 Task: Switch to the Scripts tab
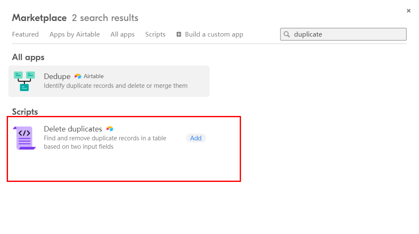[155, 34]
